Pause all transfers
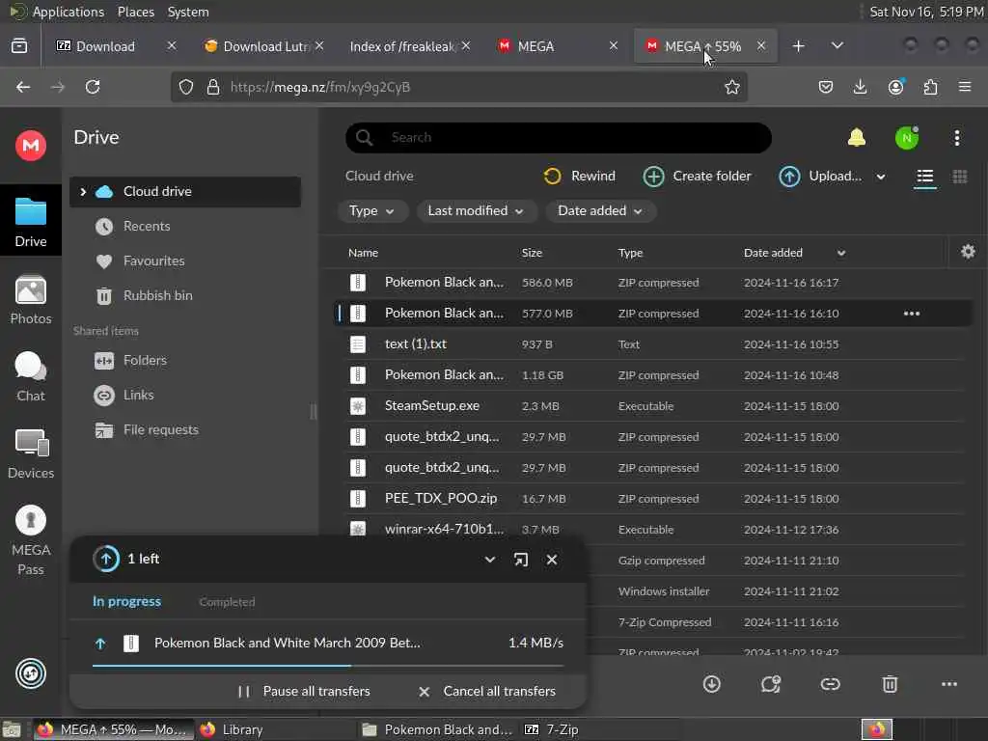Image resolution: width=988 pixels, height=741 pixels. point(304,691)
